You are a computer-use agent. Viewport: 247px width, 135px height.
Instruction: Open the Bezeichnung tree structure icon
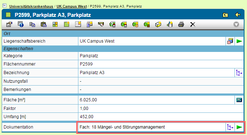(239, 73)
